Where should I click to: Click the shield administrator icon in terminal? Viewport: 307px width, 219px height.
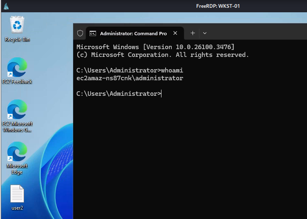[80, 33]
